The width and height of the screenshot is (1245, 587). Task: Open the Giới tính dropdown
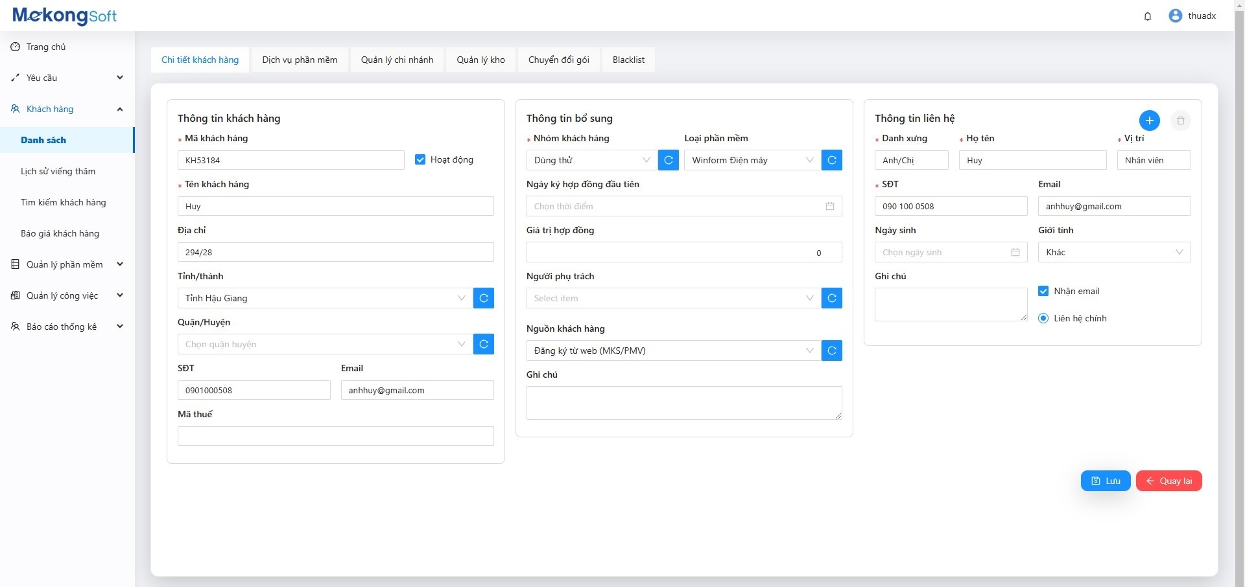pos(1114,252)
